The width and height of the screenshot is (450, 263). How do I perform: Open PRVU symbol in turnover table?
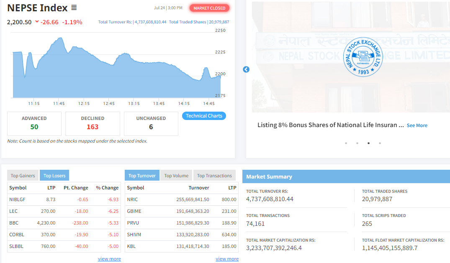point(133,223)
